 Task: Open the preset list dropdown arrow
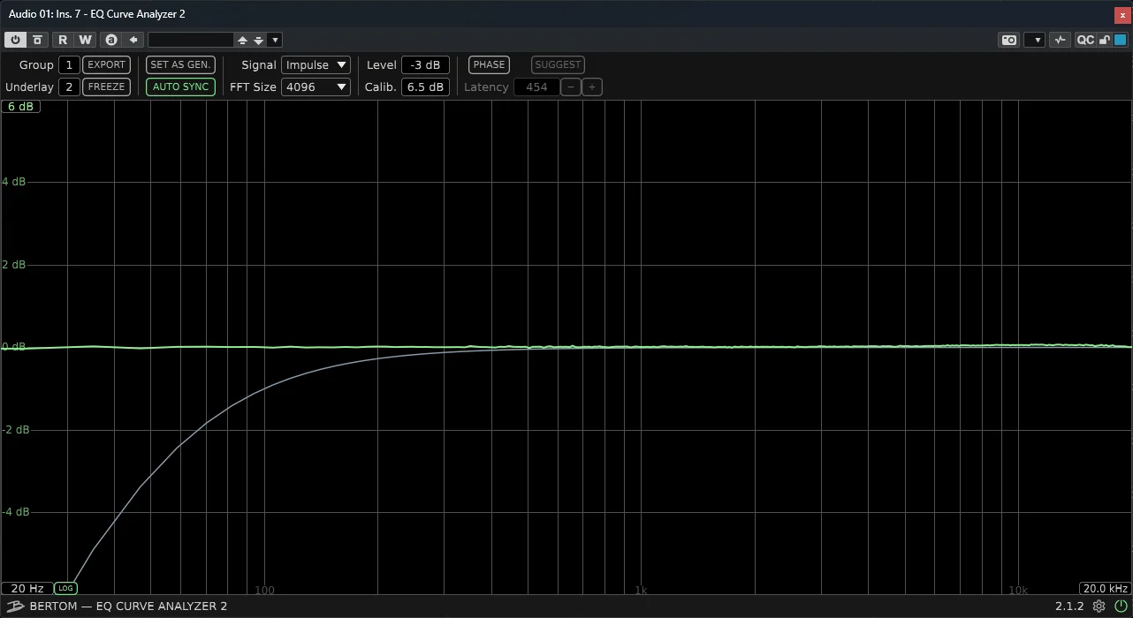coord(276,40)
